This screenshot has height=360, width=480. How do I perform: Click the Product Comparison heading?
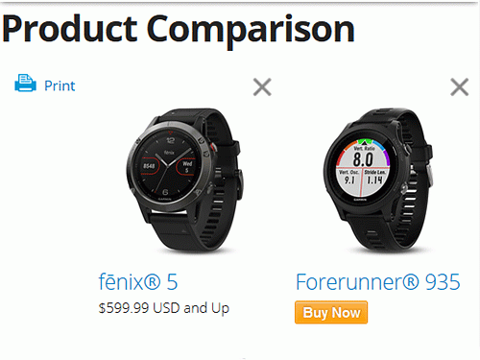tap(179, 30)
